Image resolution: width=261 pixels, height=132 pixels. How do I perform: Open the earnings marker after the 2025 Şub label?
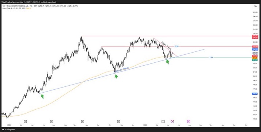click(163, 121)
